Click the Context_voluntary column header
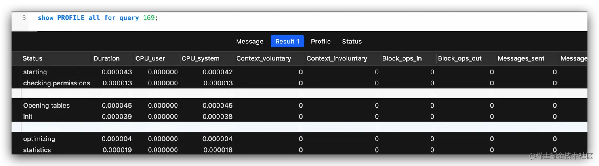Image resolution: width=599 pixels, height=166 pixels. pos(264,58)
